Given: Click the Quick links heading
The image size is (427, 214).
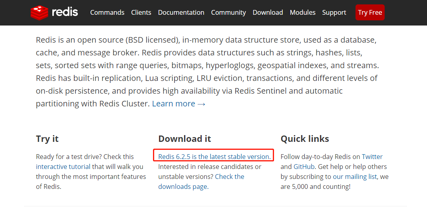Looking at the screenshot, I should point(305,139).
